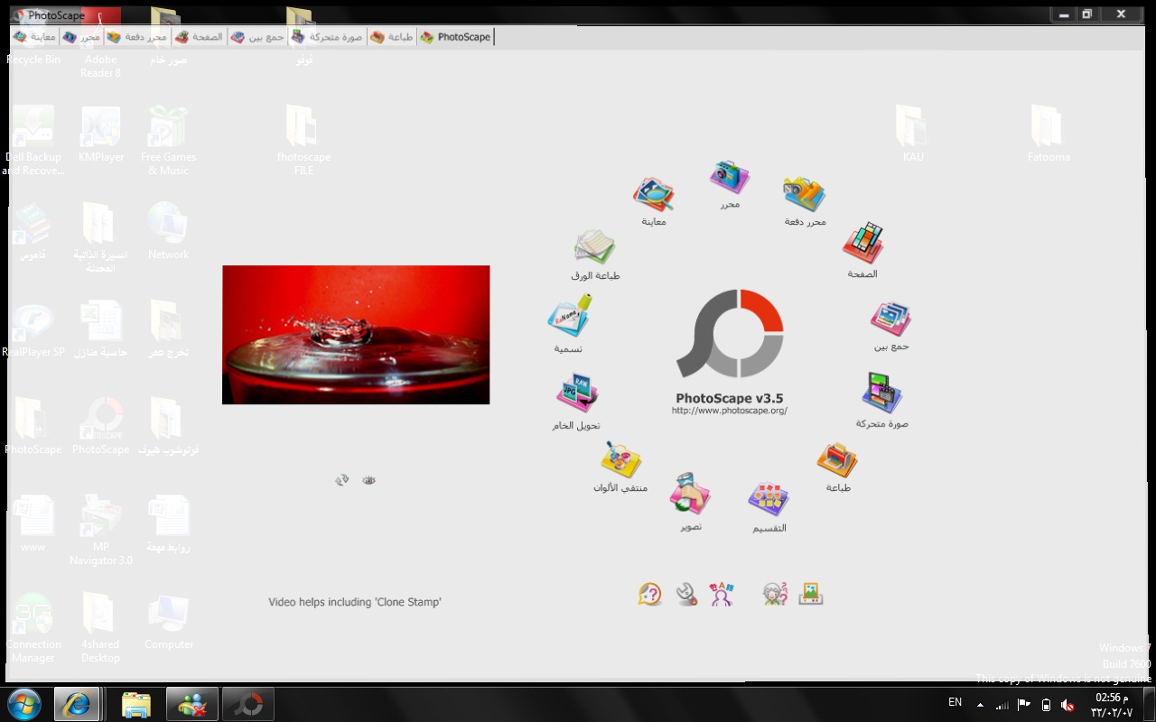Open the محرر (Editor) icon in the circle
Screen dimensions: 1156x722
[729, 177]
